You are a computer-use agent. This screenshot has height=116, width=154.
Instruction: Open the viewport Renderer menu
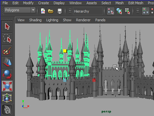(x=83, y=20)
